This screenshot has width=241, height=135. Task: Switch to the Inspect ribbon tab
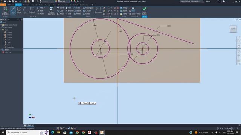34,5
